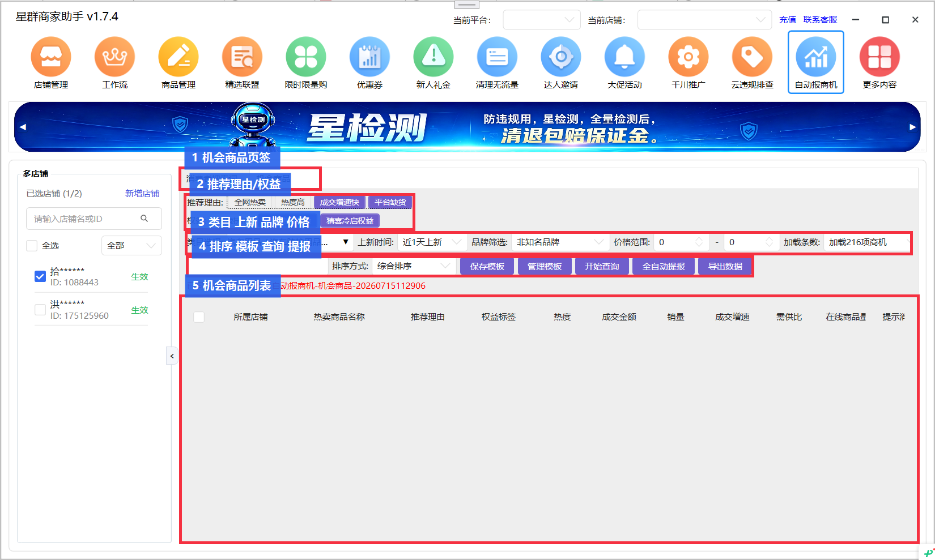Open the 达人邀请 icon
The width and height of the screenshot is (935, 560).
click(561, 57)
